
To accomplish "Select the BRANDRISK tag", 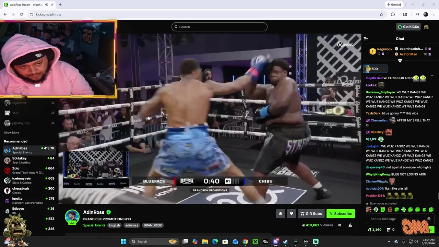I will point(153,225).
